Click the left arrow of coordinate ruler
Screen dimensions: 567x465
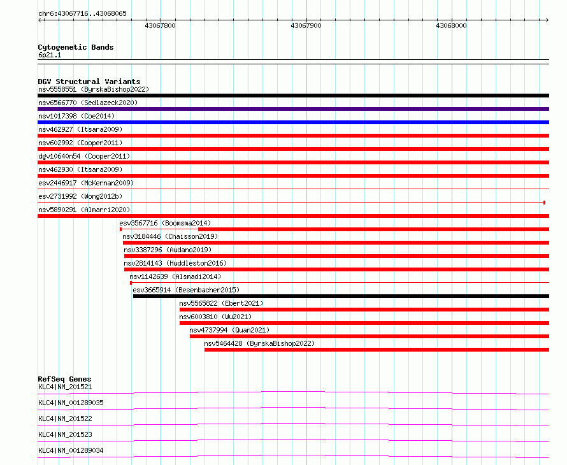pyautogui.click(x=40, y=20)
